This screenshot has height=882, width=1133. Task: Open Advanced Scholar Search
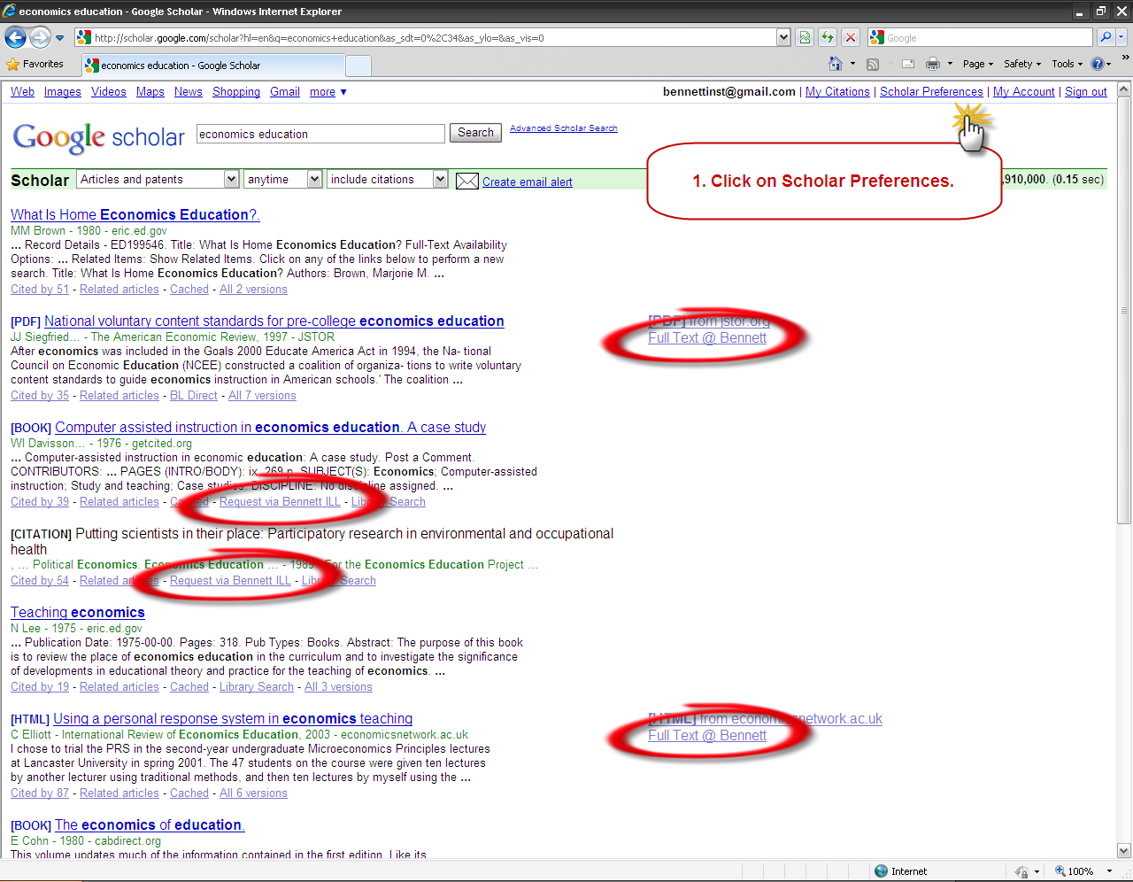563,128
